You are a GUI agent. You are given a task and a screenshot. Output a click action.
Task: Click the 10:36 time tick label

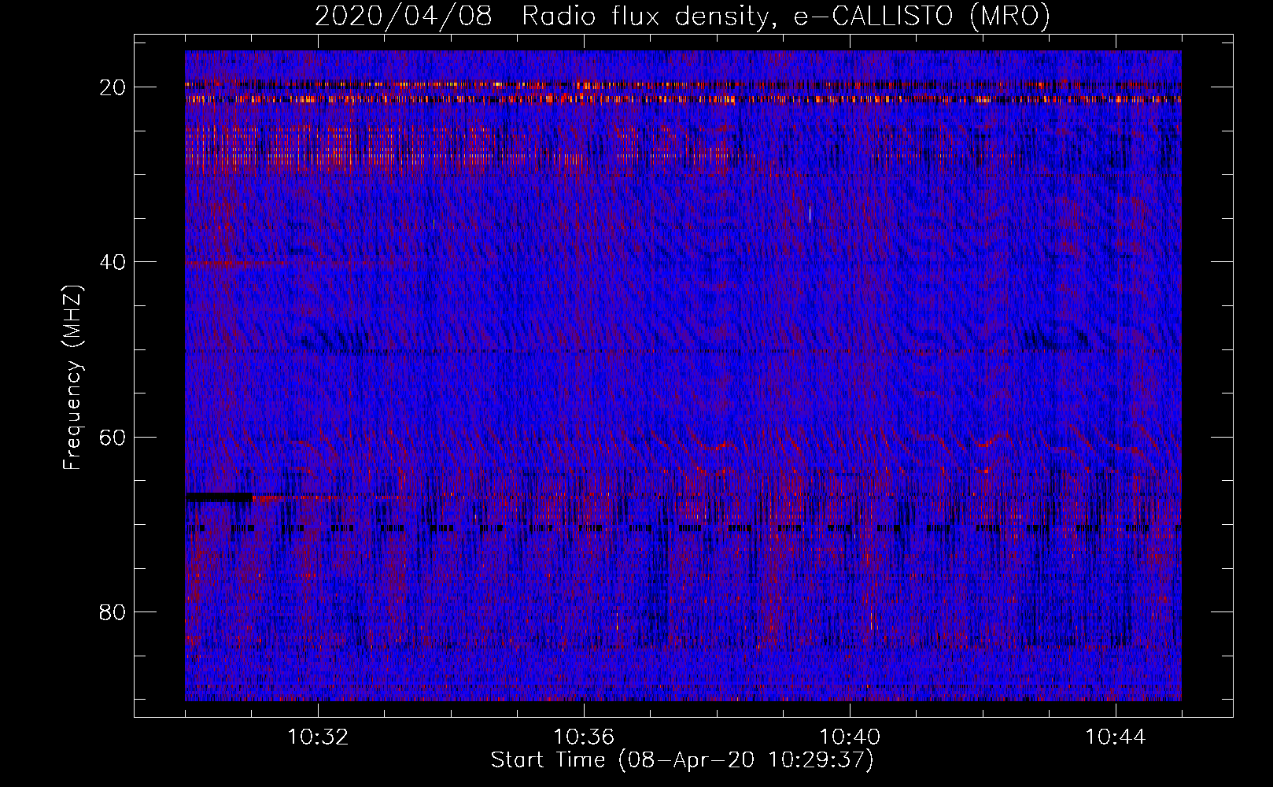click(x=584, y=737)
